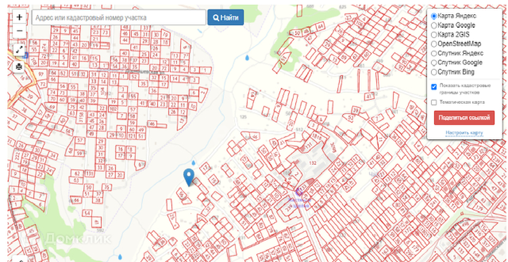
Task: Zoom in with the plus button
Action: click(x=19, y=17)
